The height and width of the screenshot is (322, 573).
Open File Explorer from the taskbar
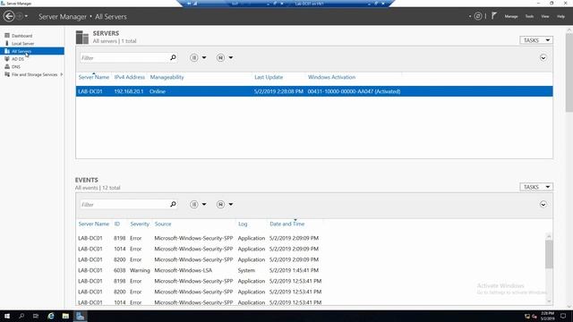point(65,316)
